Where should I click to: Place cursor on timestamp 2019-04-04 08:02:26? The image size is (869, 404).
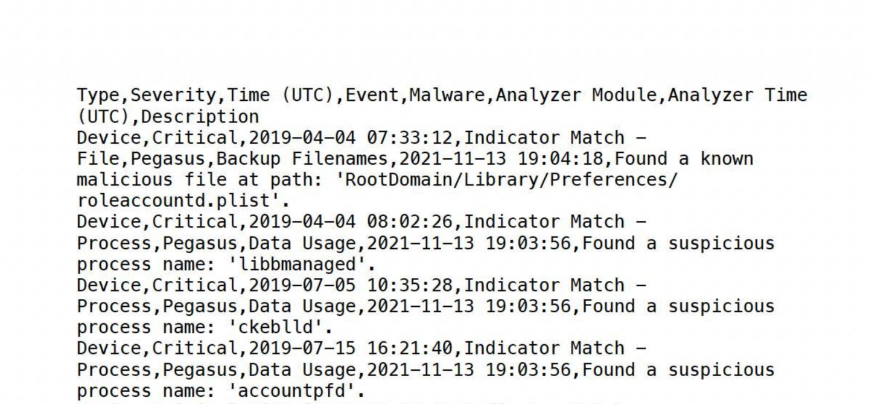(x=351, y=222)
